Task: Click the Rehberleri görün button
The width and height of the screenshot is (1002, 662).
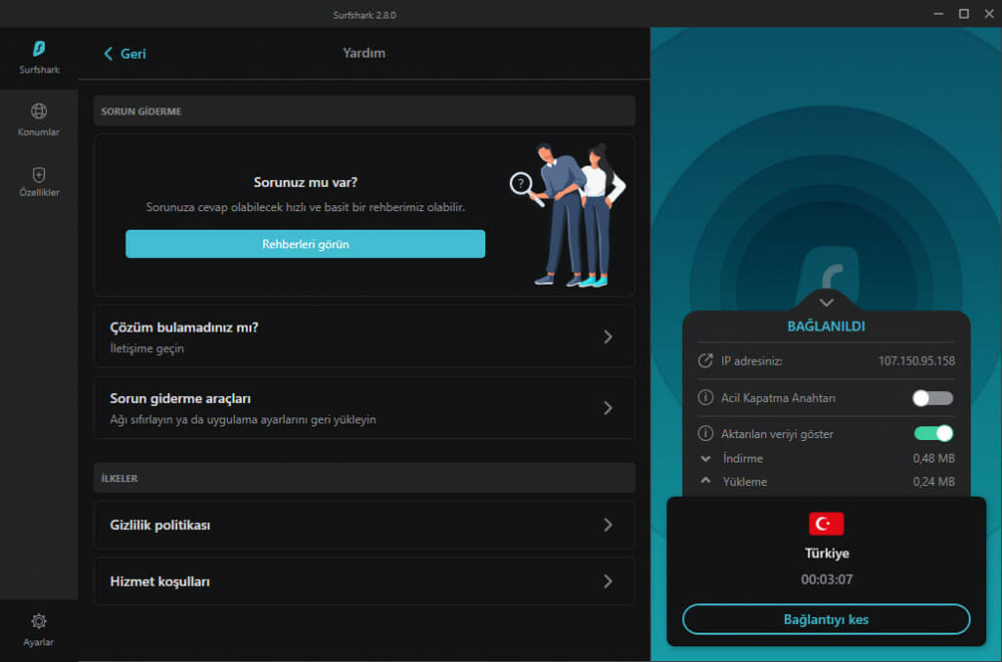Action: (x=305, y=243)
